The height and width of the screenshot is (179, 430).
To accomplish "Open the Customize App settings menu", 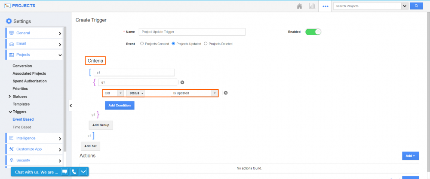I will coord(34,149).
